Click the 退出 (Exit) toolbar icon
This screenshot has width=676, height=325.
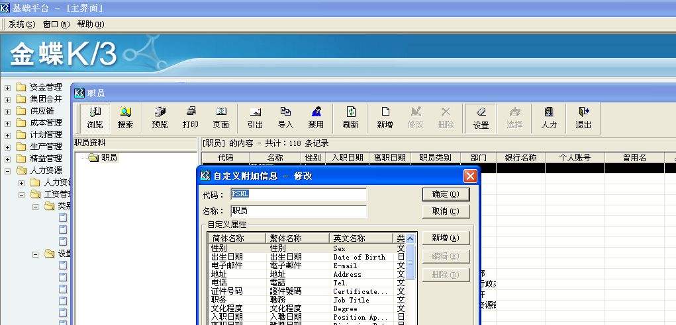(x=583, y=118)
